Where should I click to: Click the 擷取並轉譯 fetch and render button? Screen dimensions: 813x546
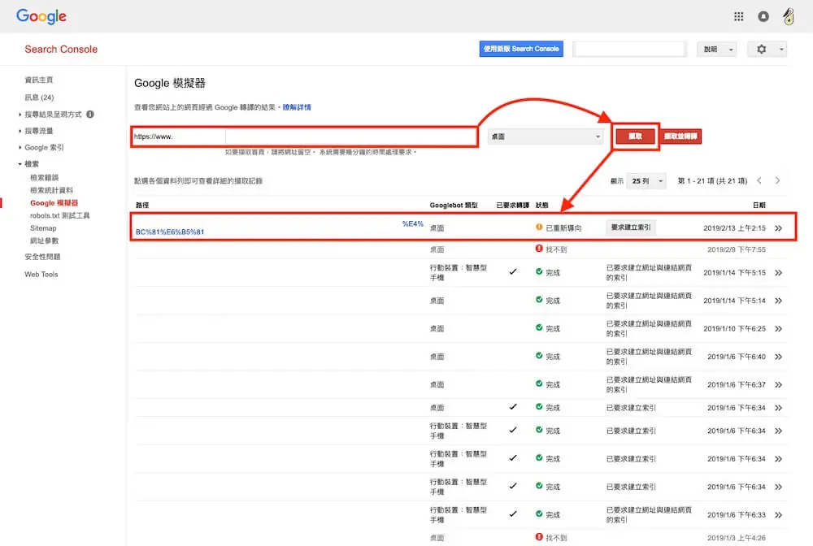[x=680, y=136]
